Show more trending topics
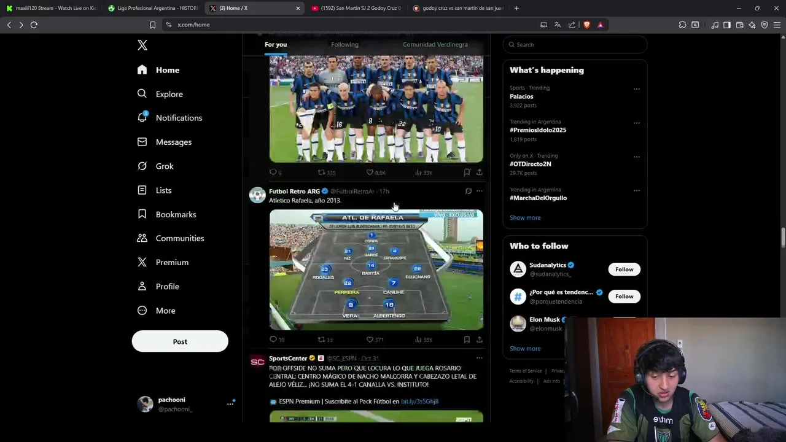The image size is (786, 442). pyautogui.click(x=525, y=218)
